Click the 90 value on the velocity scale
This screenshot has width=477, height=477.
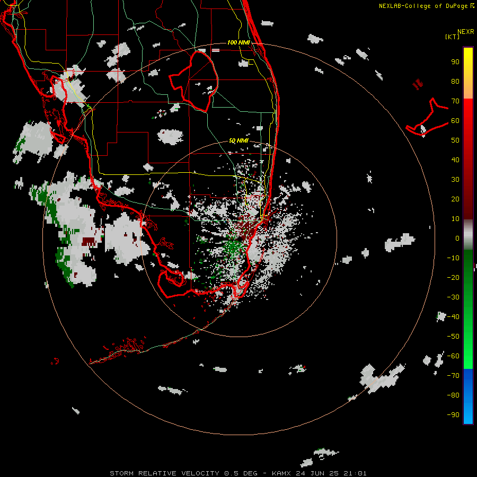pyautogui.click(x=455, y=62)
